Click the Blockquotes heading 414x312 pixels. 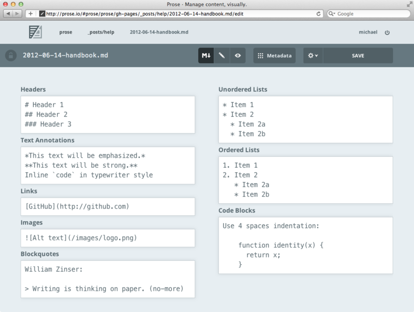click(40, 254)
